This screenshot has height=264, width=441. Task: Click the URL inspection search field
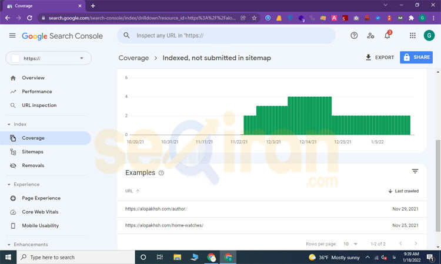pyautogui.click(x=226, y=36)
